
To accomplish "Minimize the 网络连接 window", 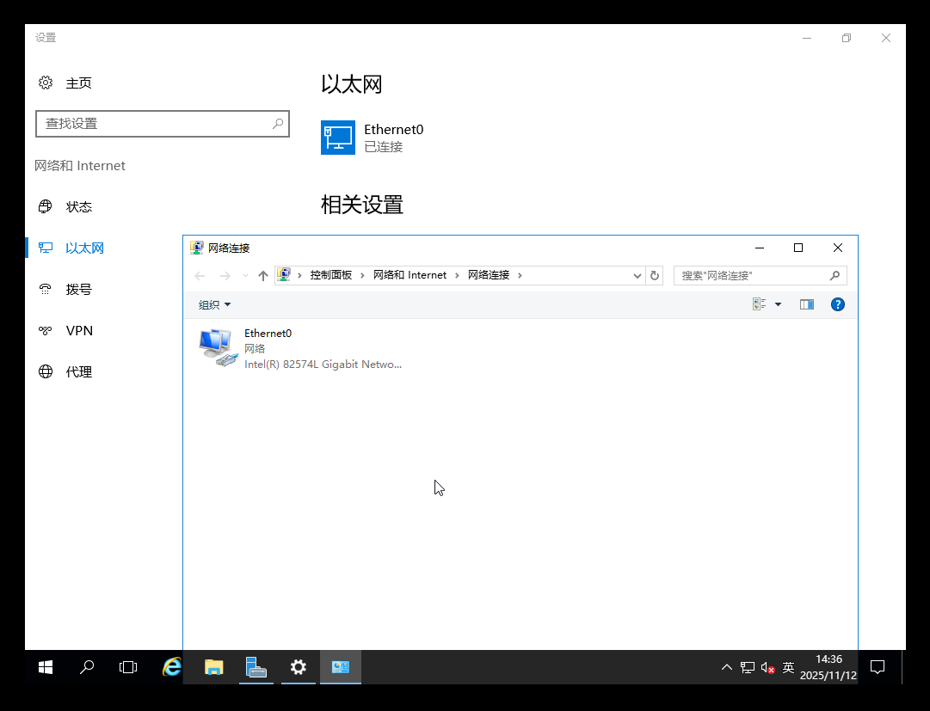I will pos(759,248).
